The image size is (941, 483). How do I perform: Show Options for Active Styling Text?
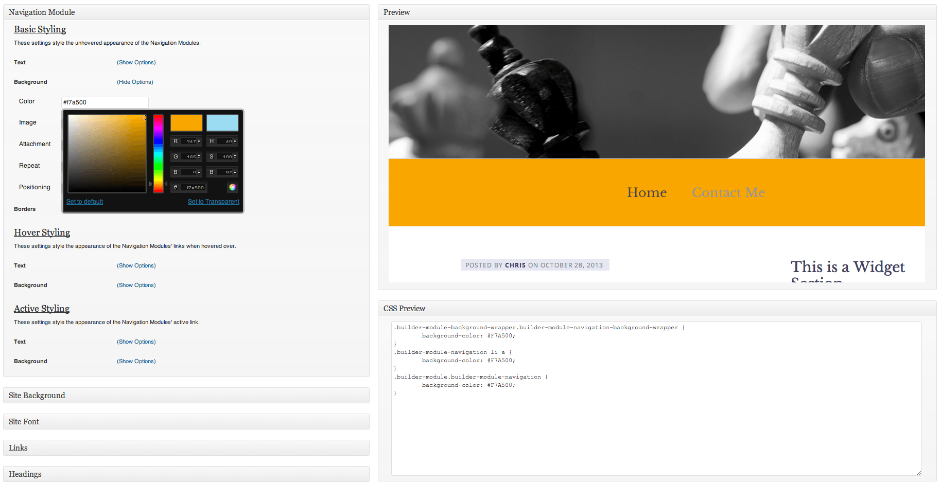[136, 342]
